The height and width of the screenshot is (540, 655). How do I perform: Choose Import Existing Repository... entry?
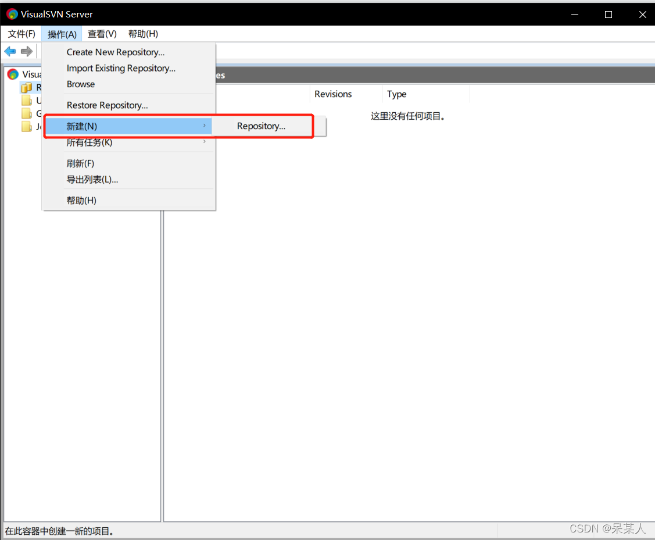coord(128,68)
